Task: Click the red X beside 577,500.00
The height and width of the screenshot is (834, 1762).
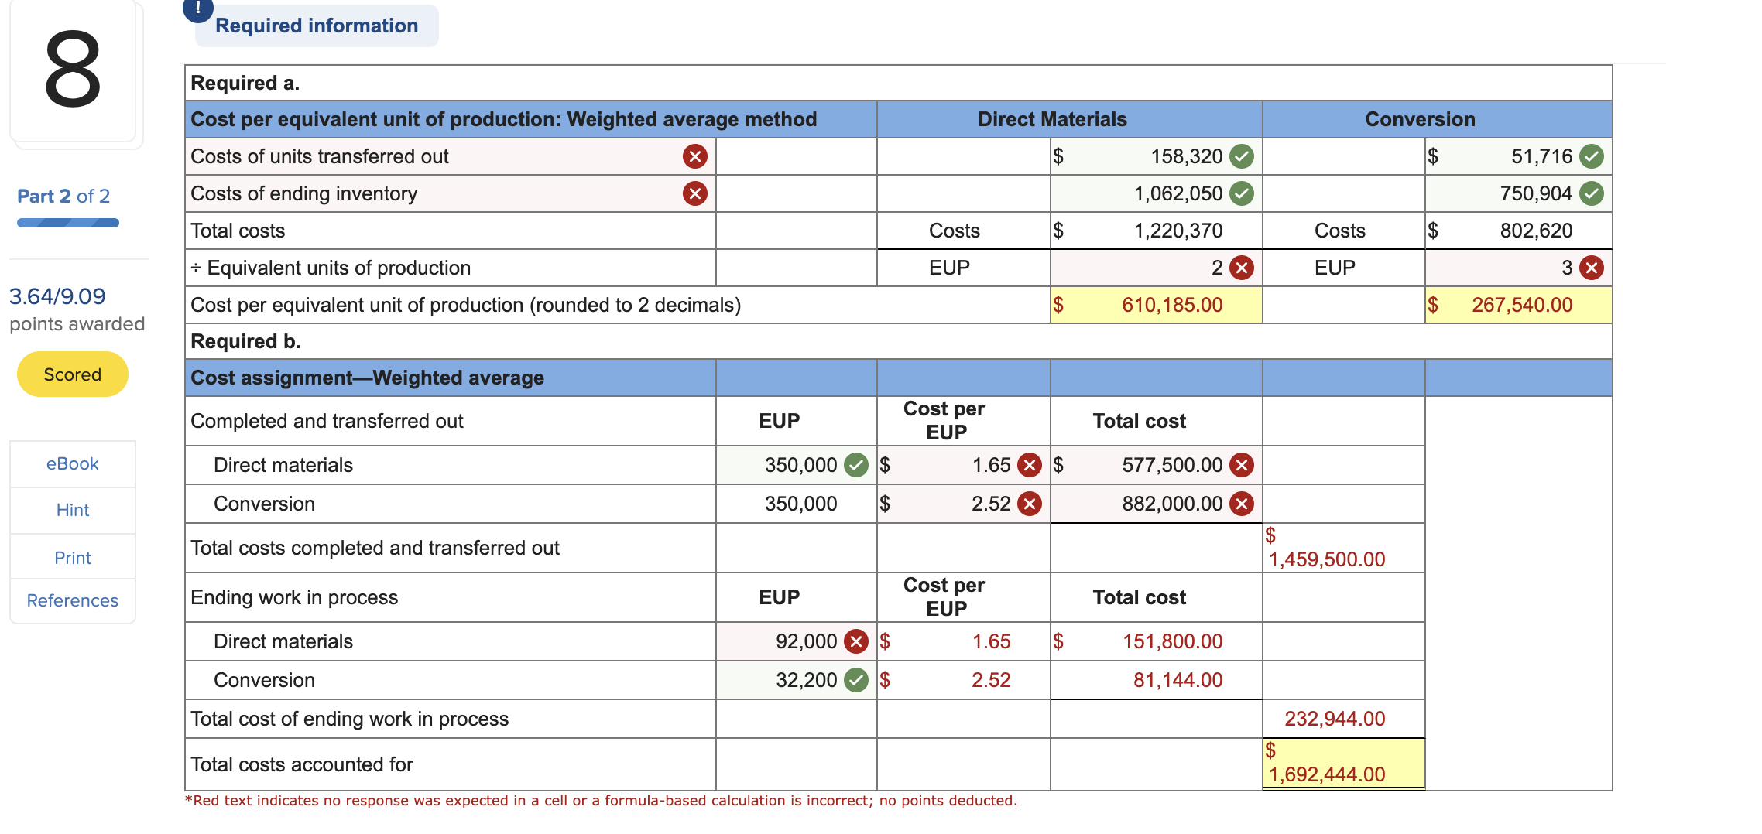Action: pyautogui.click(x=1242, y=465)
